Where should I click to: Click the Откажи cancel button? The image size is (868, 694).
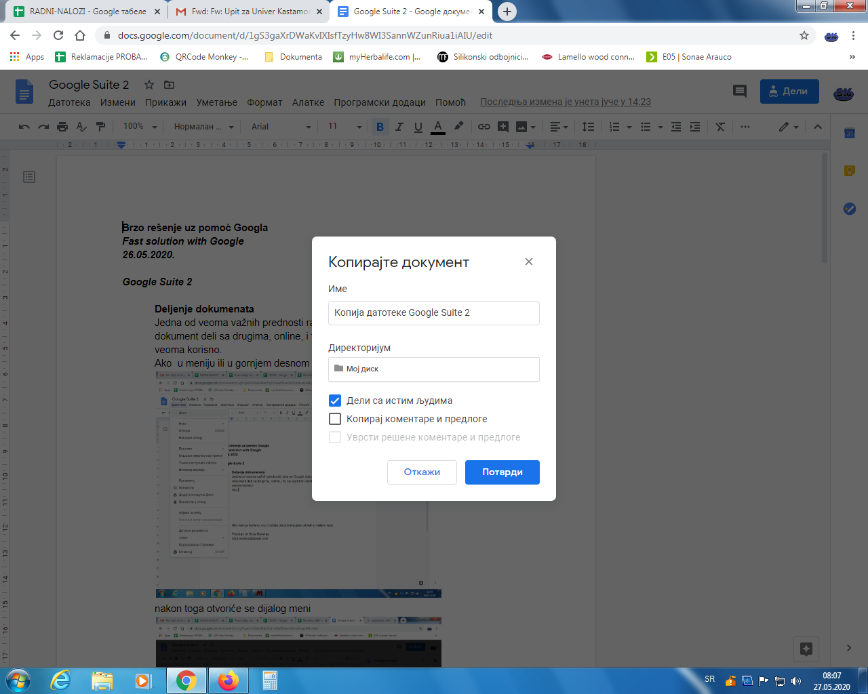[x=422, y=472]
